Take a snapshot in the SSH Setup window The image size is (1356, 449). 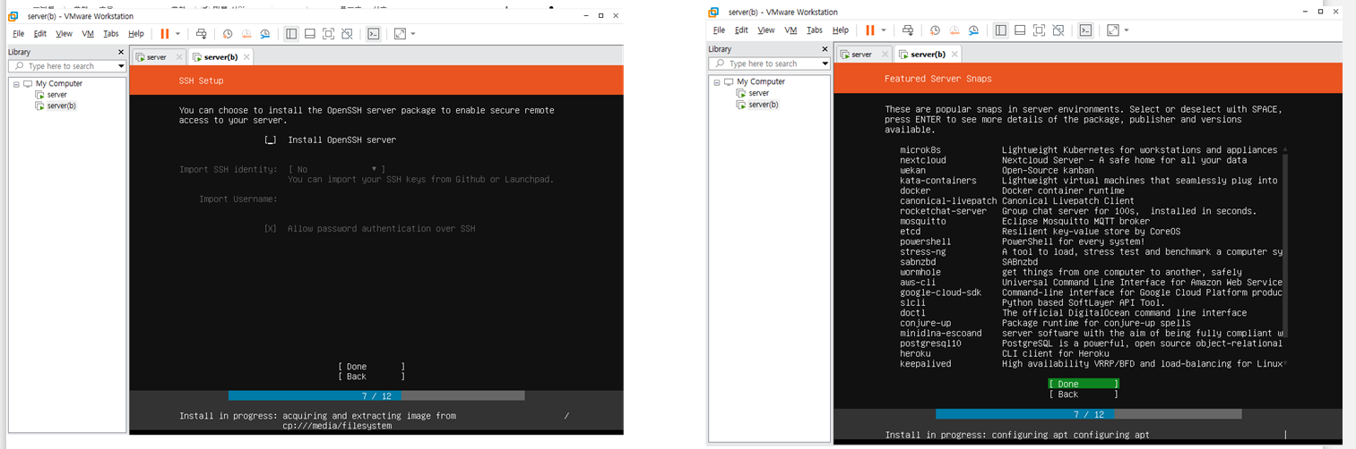(228, 34)
